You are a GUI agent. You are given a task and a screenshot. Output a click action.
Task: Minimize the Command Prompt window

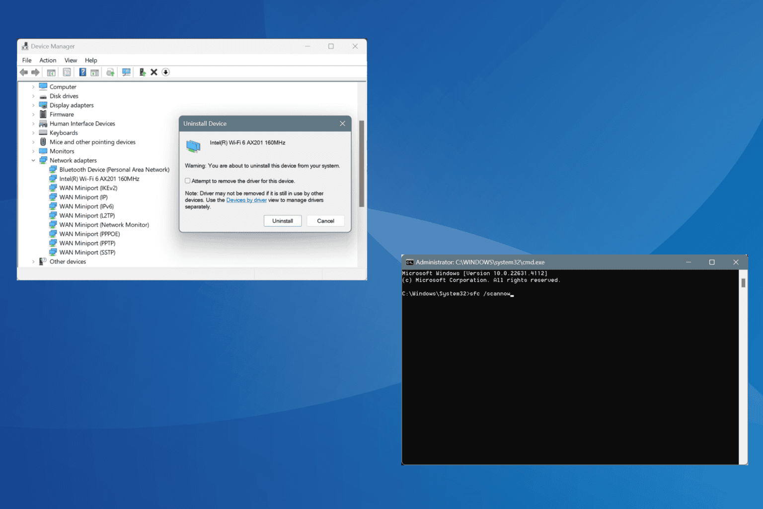pyautogui.click(x=688, y=262)
